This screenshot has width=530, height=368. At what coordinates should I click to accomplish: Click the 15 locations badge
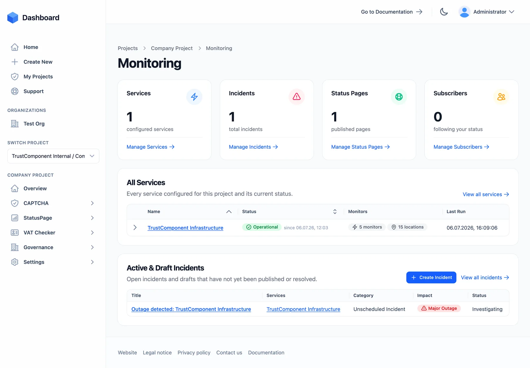(408, 227)
